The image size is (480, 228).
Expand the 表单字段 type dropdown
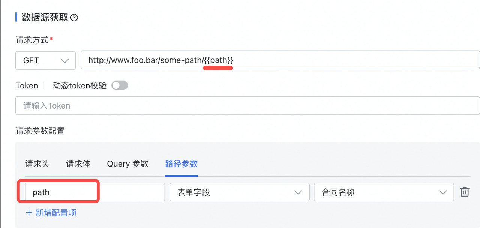pos(239,192)
